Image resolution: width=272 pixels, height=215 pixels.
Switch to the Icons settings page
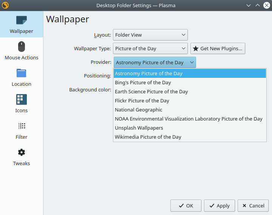coord(22,104)
